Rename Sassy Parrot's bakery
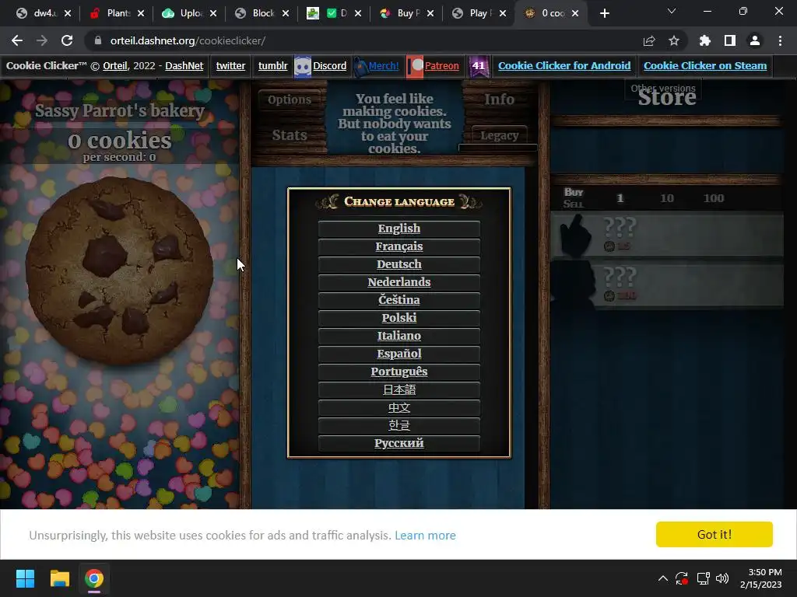 click(x=120, y=110)
